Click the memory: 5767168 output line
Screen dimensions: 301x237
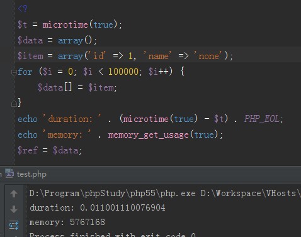tap(67, 222)
